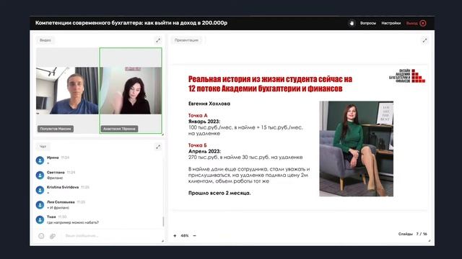Image resolution: width=462 pixels, height=259 pixels.
Task: Click the chat scrollbar thumb
Action: [163, 222]
